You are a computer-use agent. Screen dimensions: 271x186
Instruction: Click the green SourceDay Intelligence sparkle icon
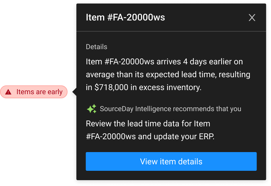click(91, 109)
